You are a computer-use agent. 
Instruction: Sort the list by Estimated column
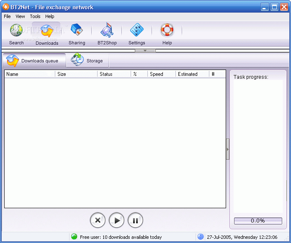point(193,74)
